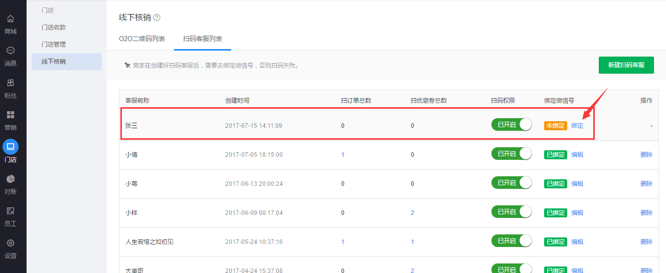Toggle scan permission for 张三
The height and width of the screenshot is (273, 666).
[x=512, y=125]
